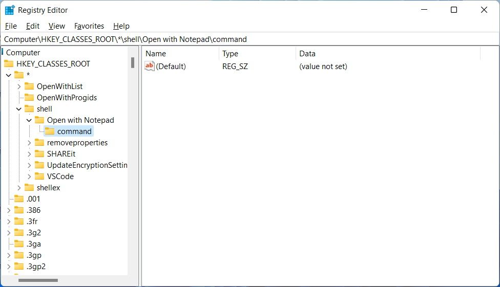Click the Registry Editor app icon in title bar
Image resolution: width=500 pixels, height=287 pixels.
pyautogui.click(x=10, y=10)
